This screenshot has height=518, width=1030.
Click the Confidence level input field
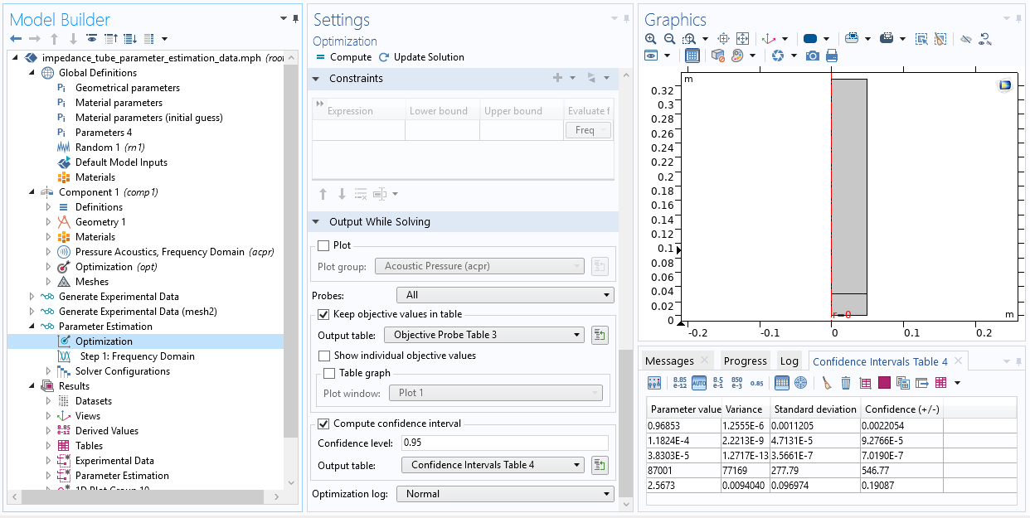[x=504, y=443]
